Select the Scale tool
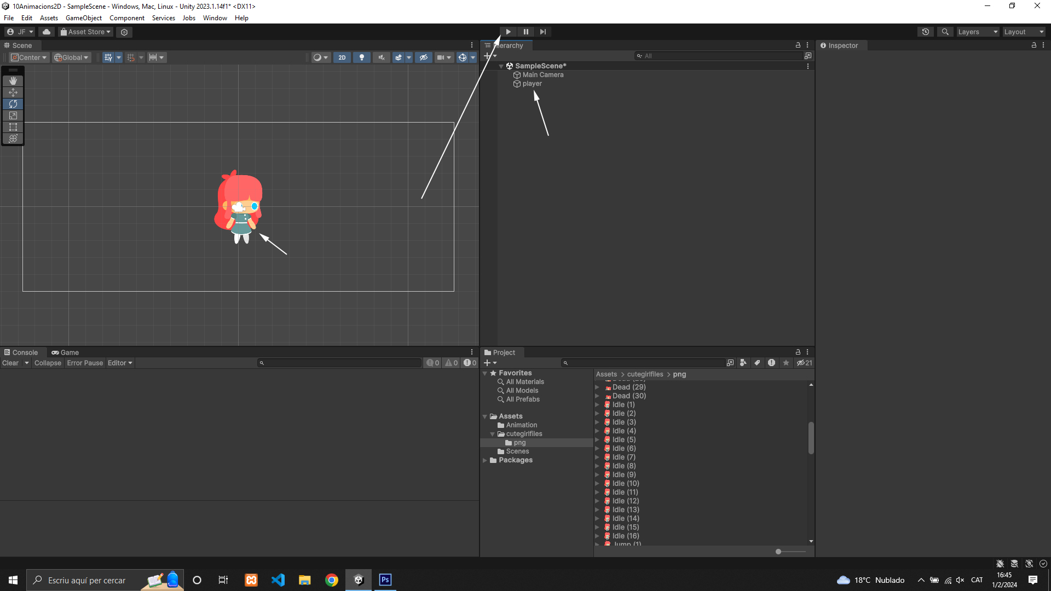The width and height of the screenshot is (1051, 591). click(13, 115)
